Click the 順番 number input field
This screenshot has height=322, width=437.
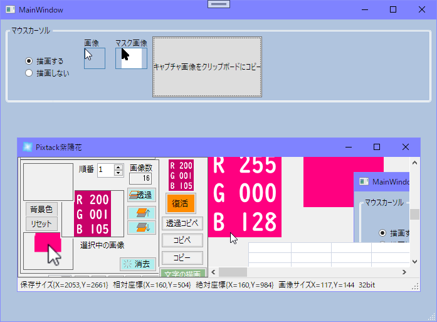pos(105,170)
